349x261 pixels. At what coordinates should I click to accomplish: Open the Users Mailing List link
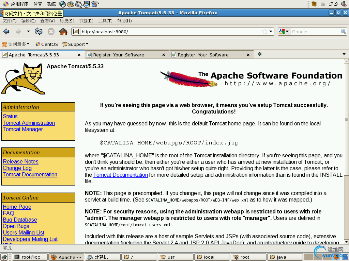(x=24, y=232)
